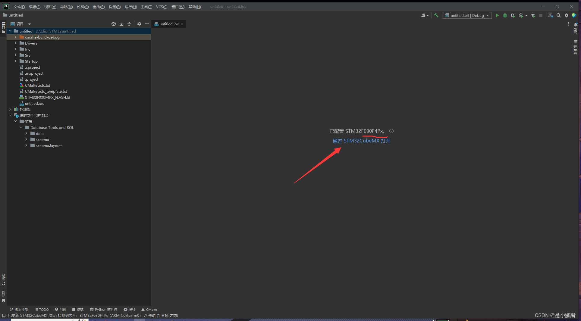The image size is (581, 321).
Task: Open the CMake tool window
Action: point(149,309)
